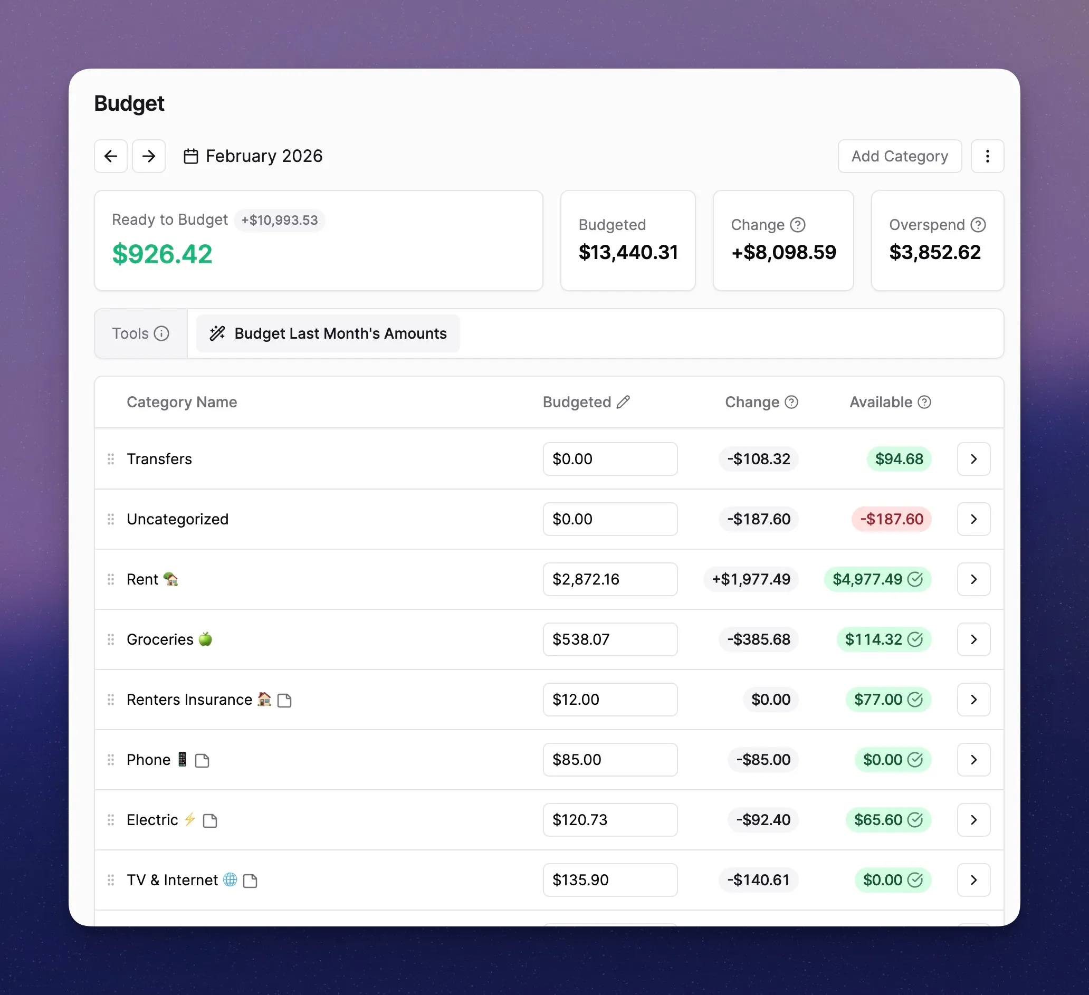This screenshot has height=995, width=1089.
Task: Click the Renters Insurance available badge $77.00
Action: pos(888,699)
